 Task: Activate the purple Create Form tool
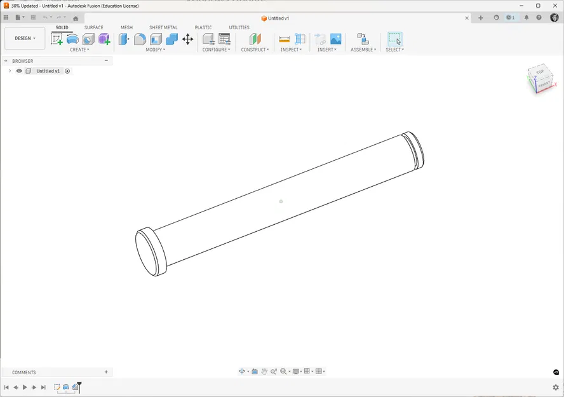tap(104, 39)
